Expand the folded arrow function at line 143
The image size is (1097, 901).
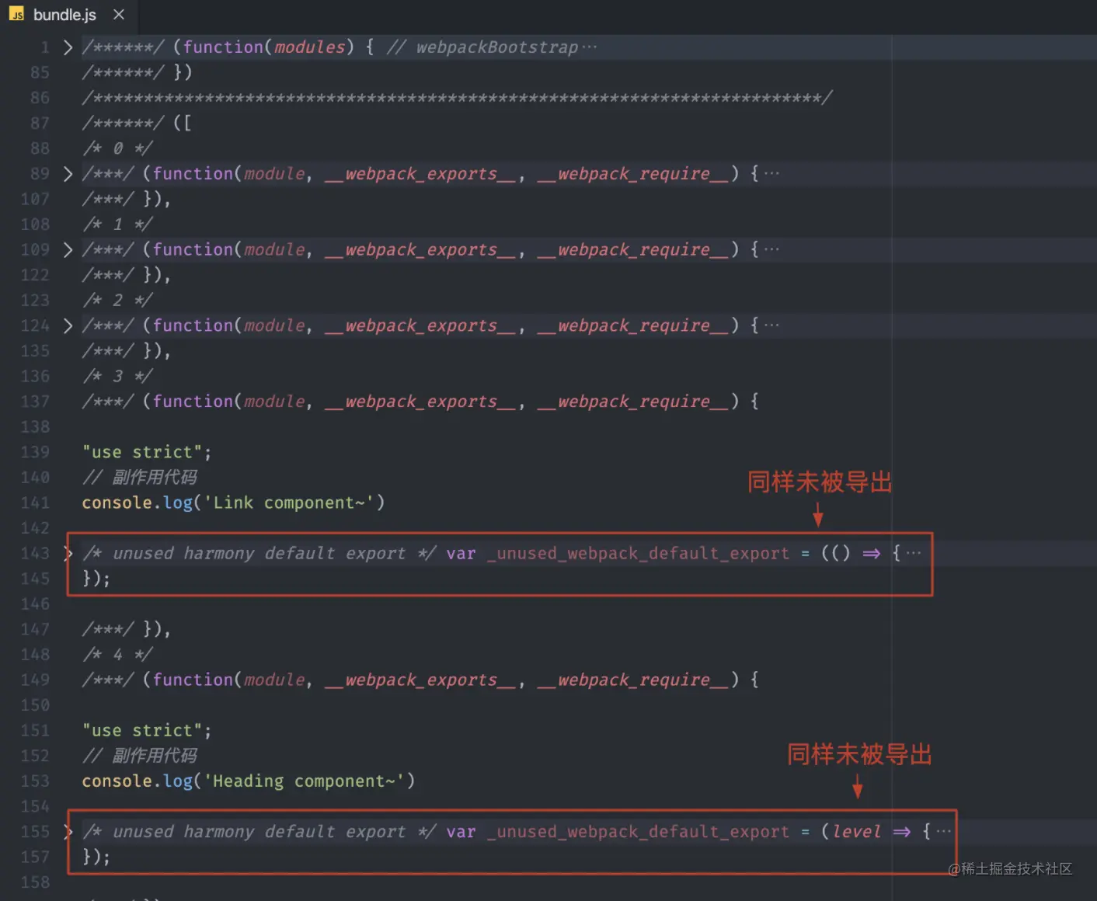coord(68,554)
